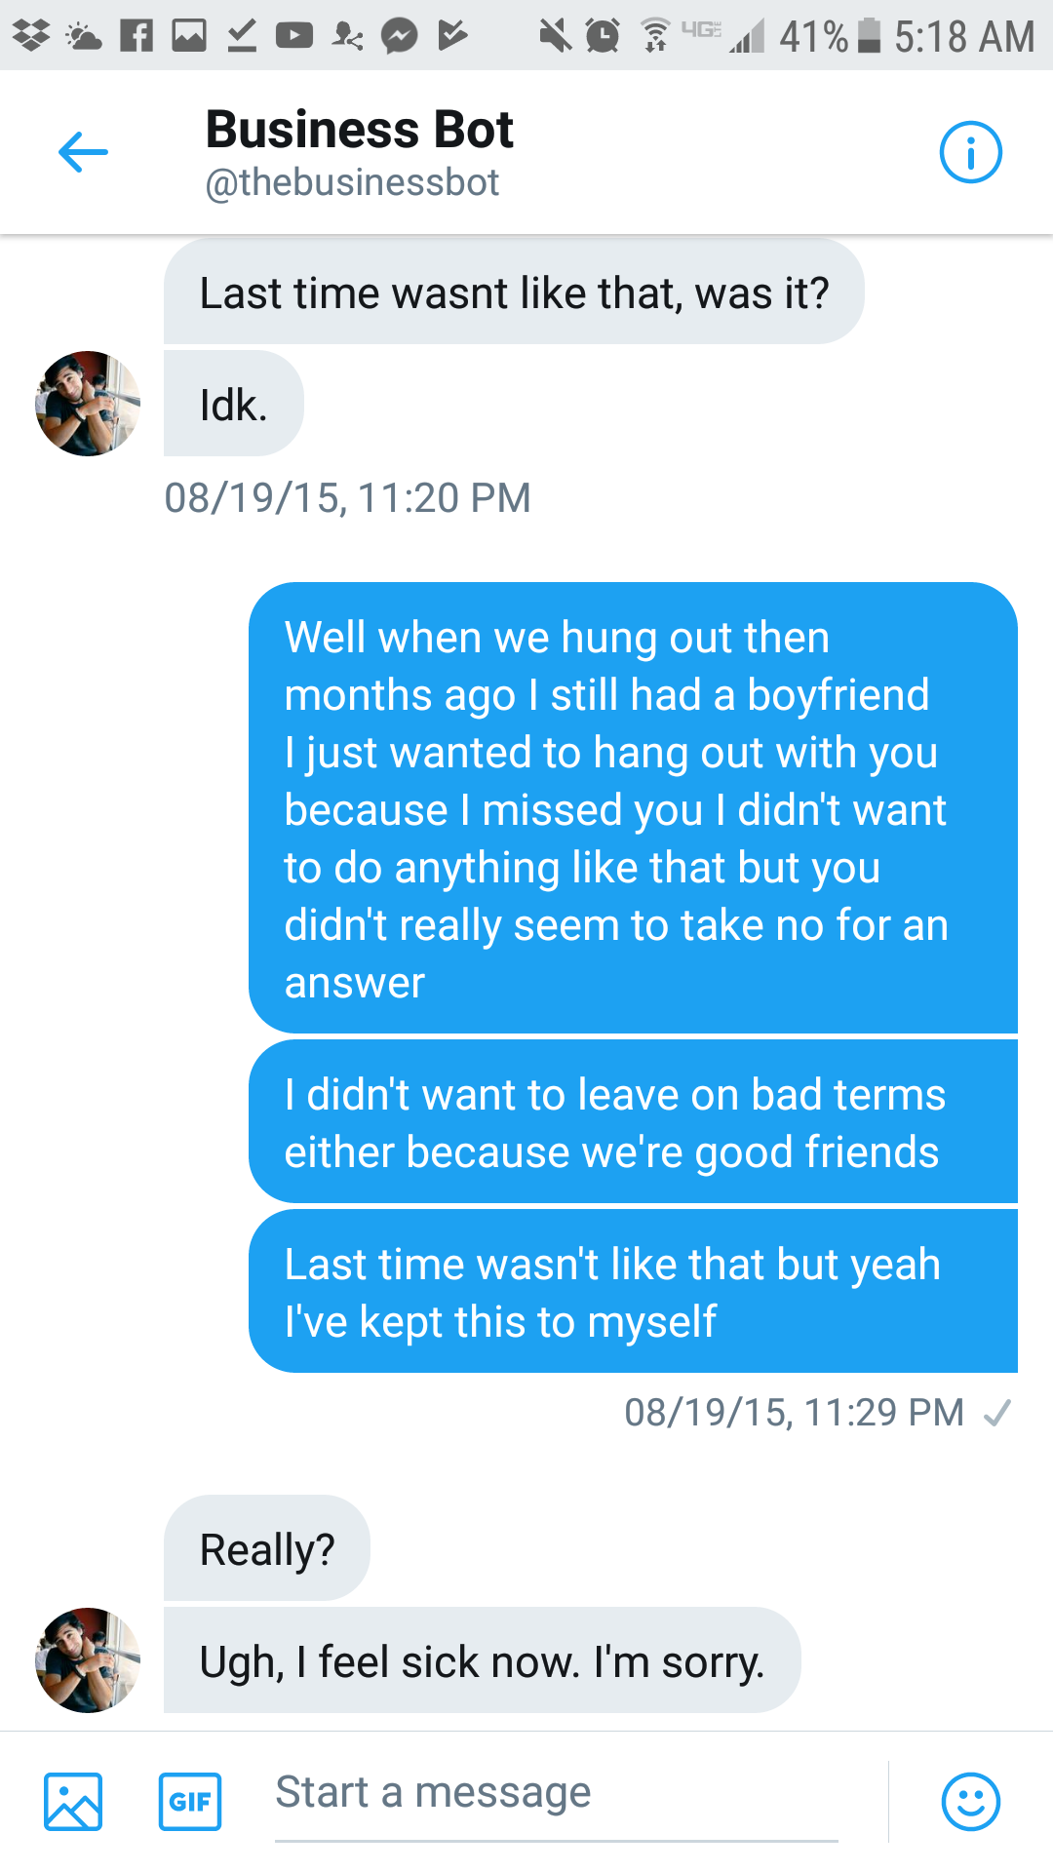
Task: Select the 'Really?' message bubble
Action: tap(267, 1548)
